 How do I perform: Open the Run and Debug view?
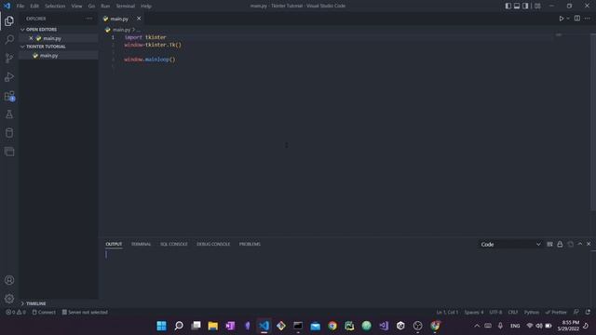click(9, 76)
